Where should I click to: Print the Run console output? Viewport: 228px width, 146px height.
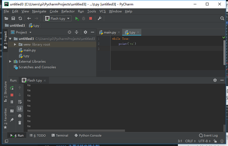(x=20, y=116)
